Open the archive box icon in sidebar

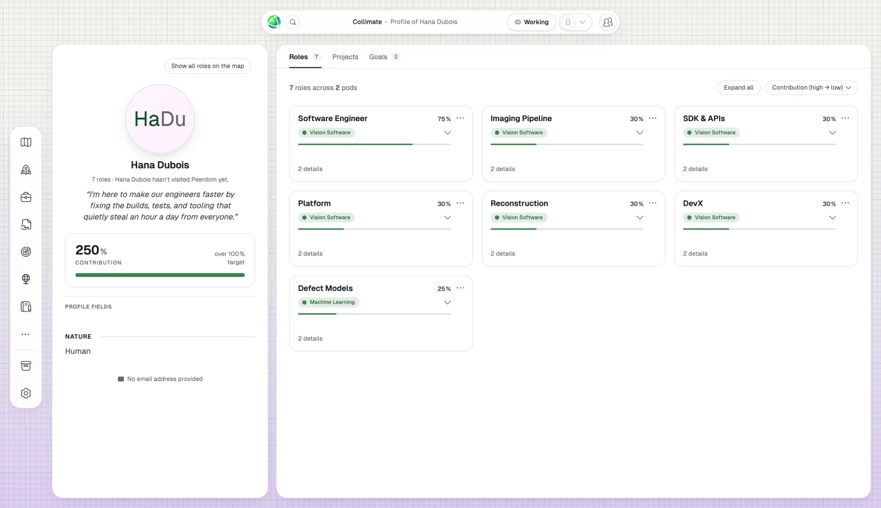(x=26, y=366)
